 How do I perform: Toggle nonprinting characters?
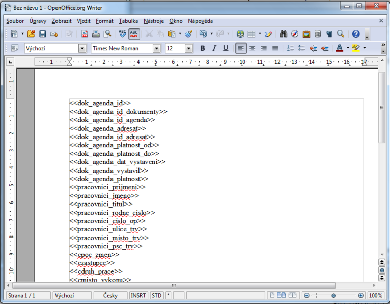click(x=329, y=33)
